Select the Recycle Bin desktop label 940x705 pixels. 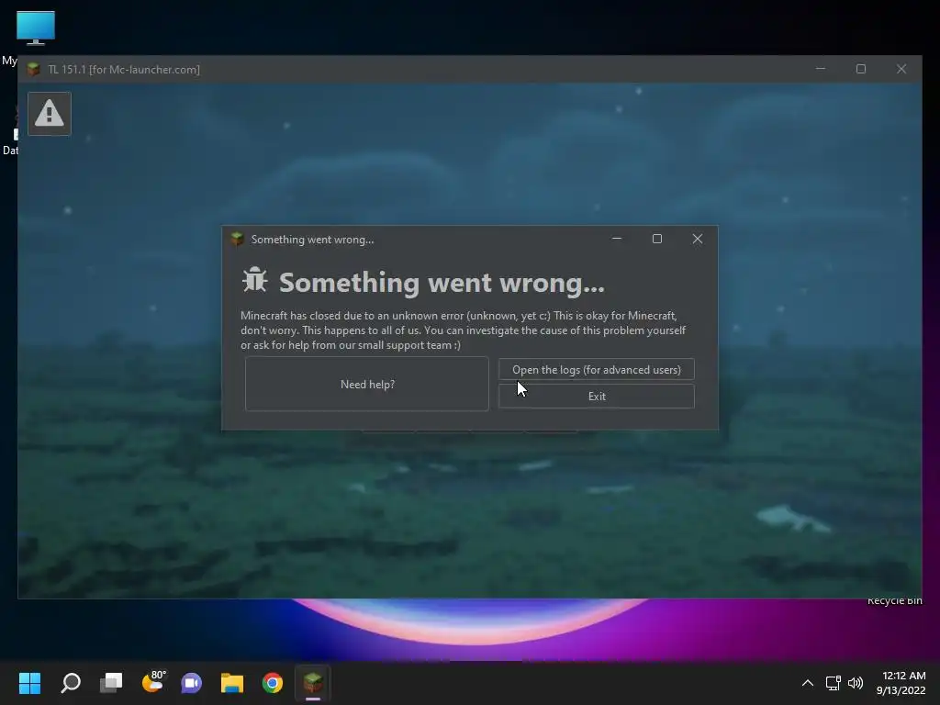[894, 600]
